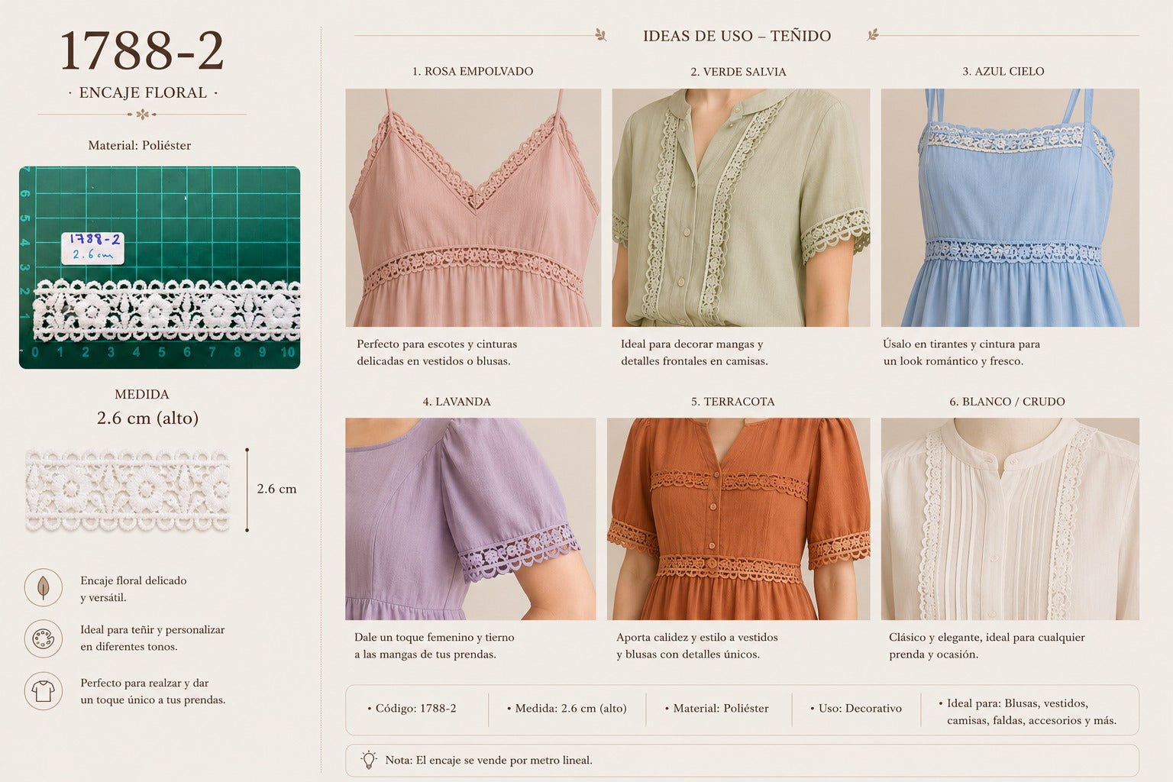Screen dimensions: 1173x782
Task: Select the Lavanda sleeve image
Action: tap(470, 519)
